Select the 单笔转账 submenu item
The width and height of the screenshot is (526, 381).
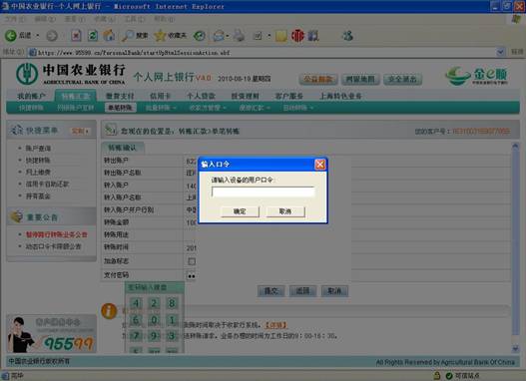coord(121,108)
